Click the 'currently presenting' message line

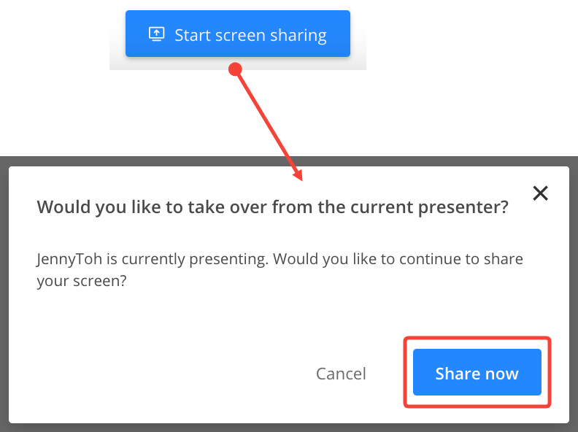click(280, 259)
